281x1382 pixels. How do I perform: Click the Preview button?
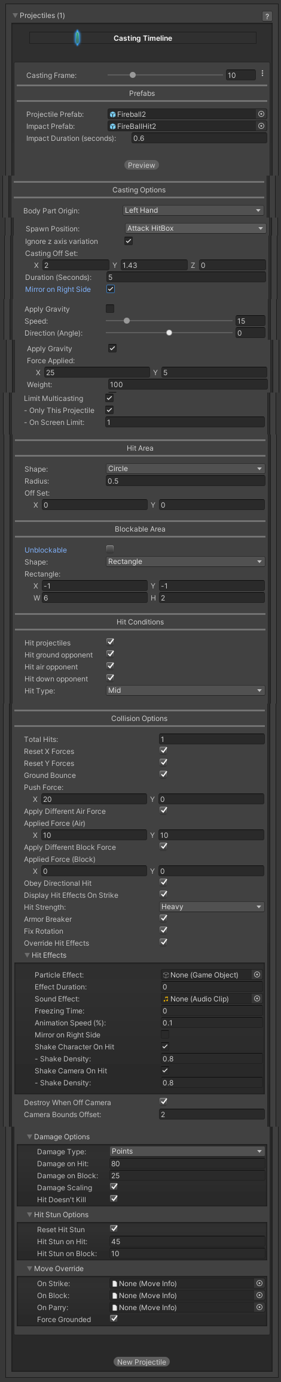pyautogui.click(x=142, y=165)
